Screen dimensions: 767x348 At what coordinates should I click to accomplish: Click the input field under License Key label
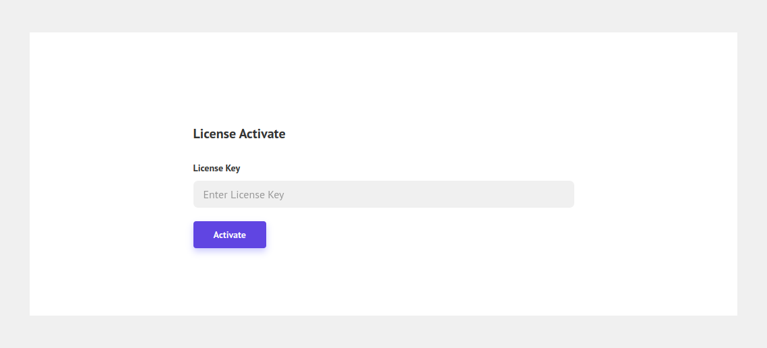383,194
